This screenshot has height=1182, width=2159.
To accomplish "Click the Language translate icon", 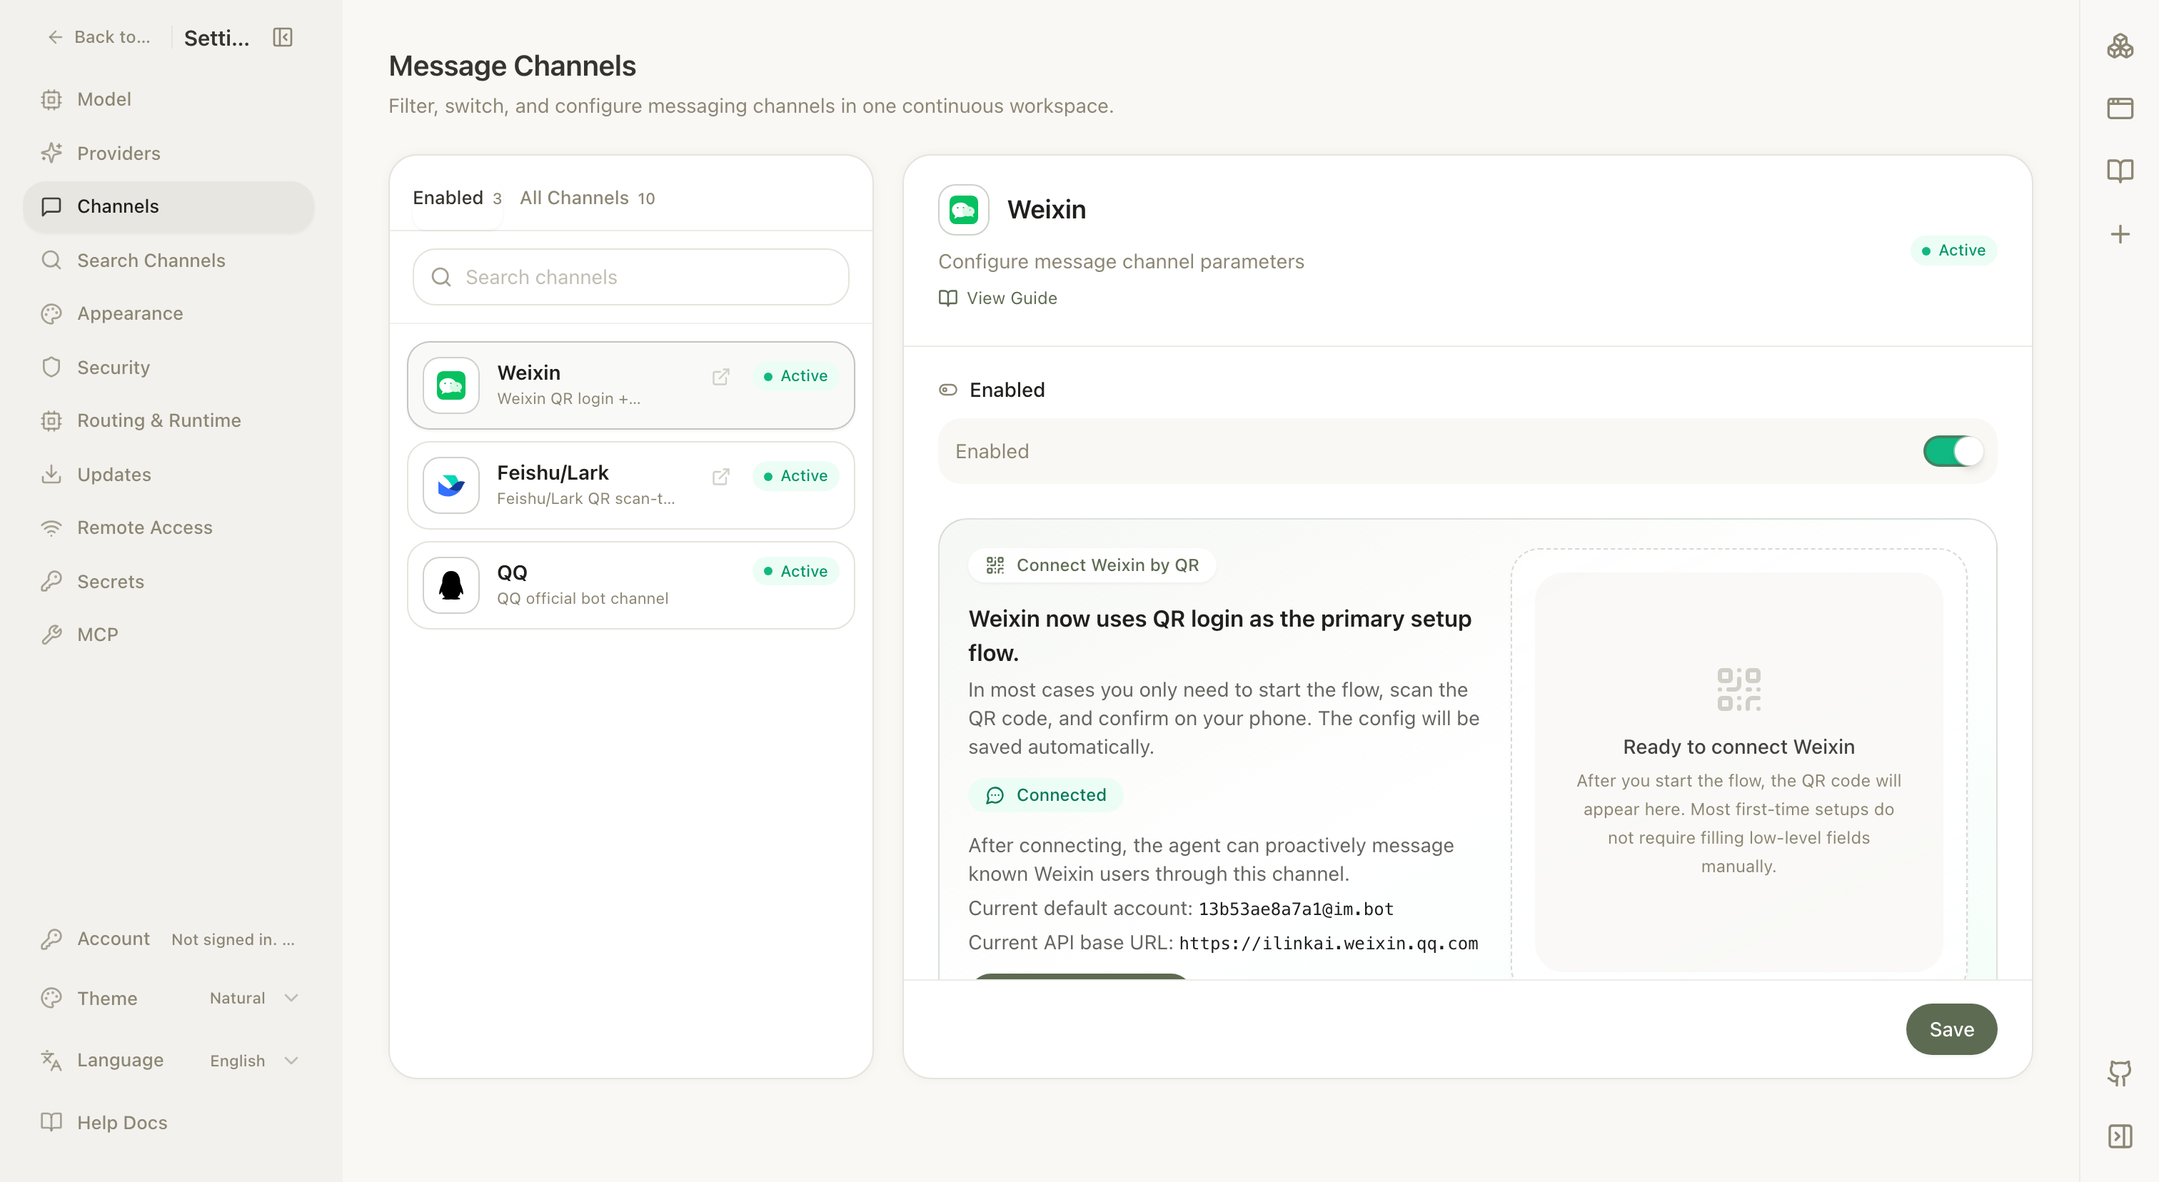I will click(x=51, y=1061).
